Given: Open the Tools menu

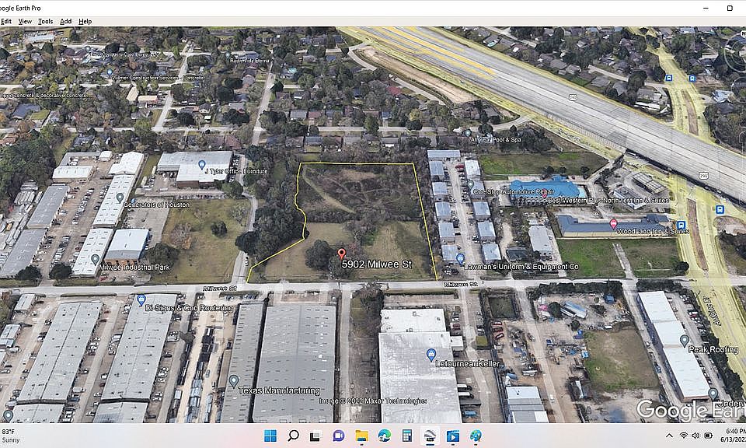Looking at the screenshot, I should click(x=45, y=22).
